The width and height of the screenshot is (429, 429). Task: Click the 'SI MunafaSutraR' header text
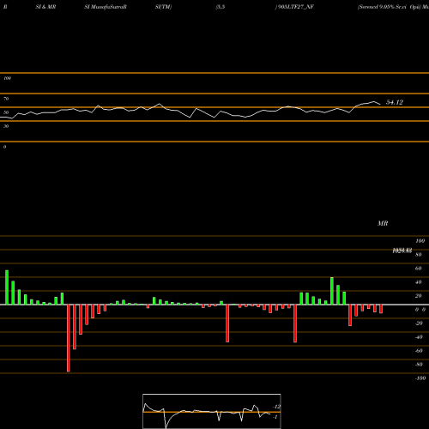point(106,7)
